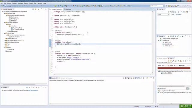Viewport: 192px width, 108px height.
Task: Open the Refactor menu
Action: [x=14, y=3]
